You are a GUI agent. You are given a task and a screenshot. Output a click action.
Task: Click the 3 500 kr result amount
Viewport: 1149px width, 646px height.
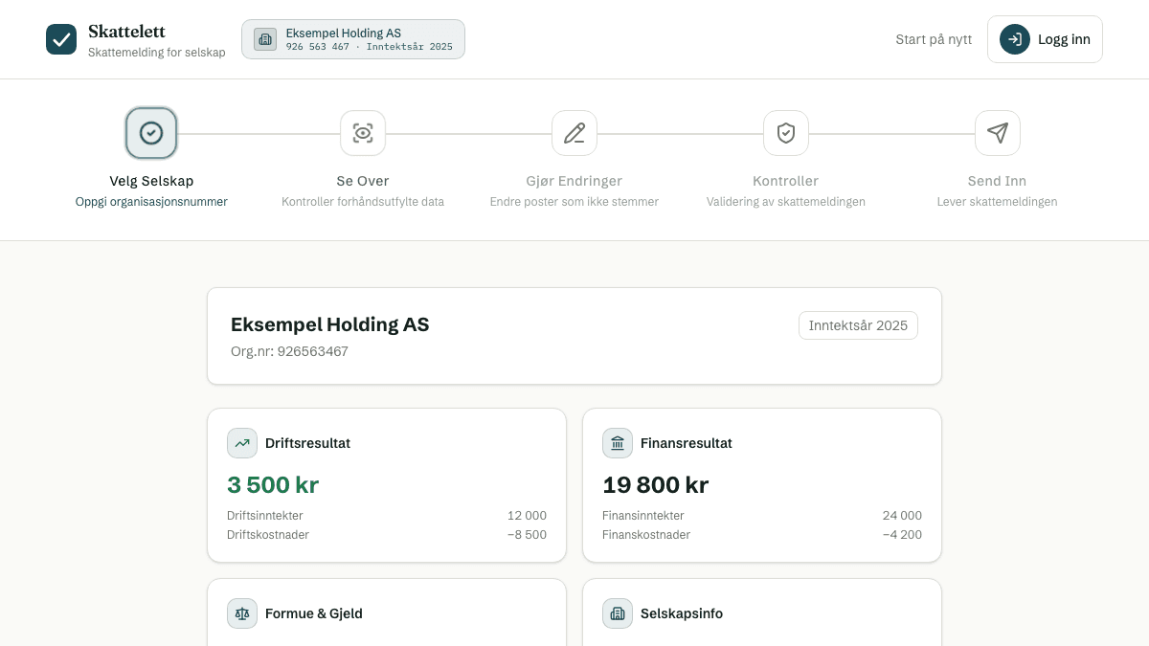click(273, 485)
